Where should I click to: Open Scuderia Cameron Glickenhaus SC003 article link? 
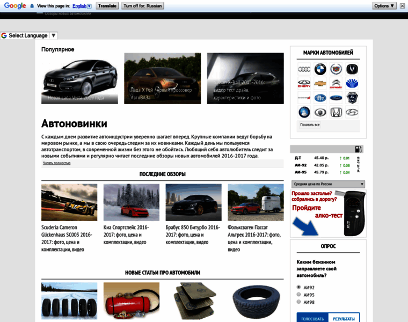[67, 238]
